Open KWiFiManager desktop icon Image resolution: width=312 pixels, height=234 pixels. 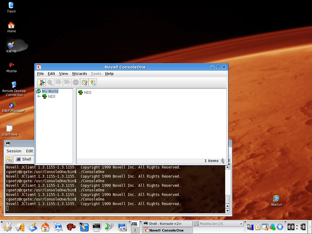click(13, 107)
